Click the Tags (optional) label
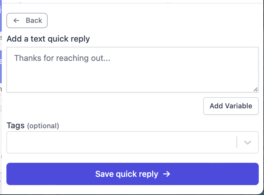The image size is (264, 195). click(x=33, y=126)
